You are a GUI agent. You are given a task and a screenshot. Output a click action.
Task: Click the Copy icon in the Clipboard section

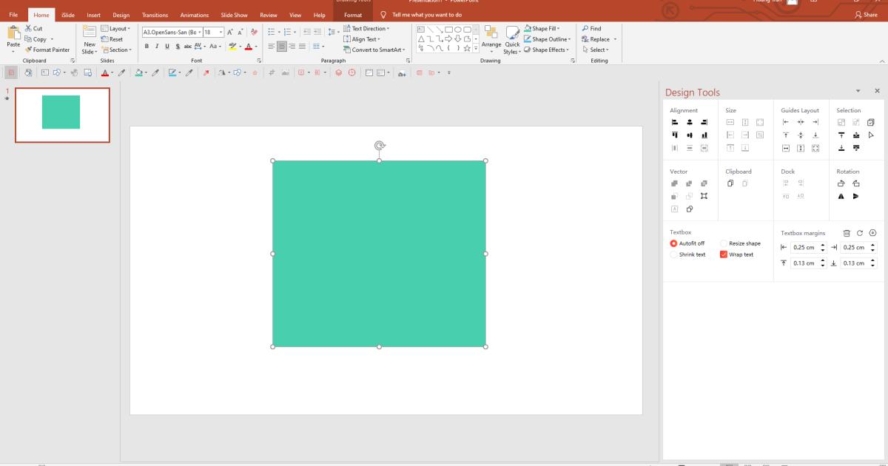(730, 183)
